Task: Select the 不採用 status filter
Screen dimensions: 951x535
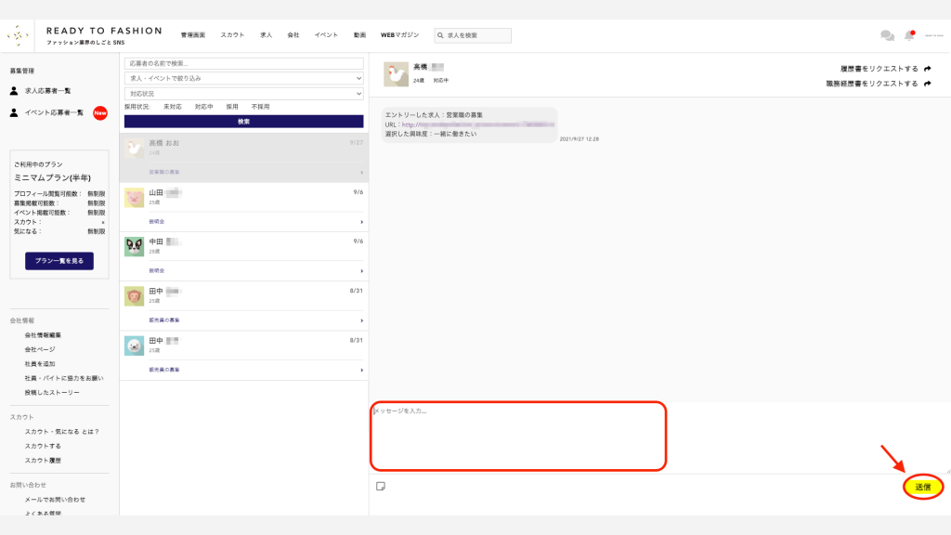Action: (x=260, y=107)
